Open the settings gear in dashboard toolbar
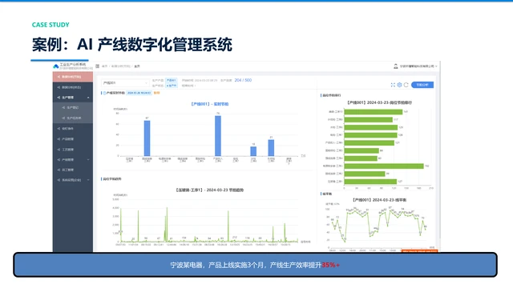The height and width of the screenshot is (288, 513). (x=399, y=85)
